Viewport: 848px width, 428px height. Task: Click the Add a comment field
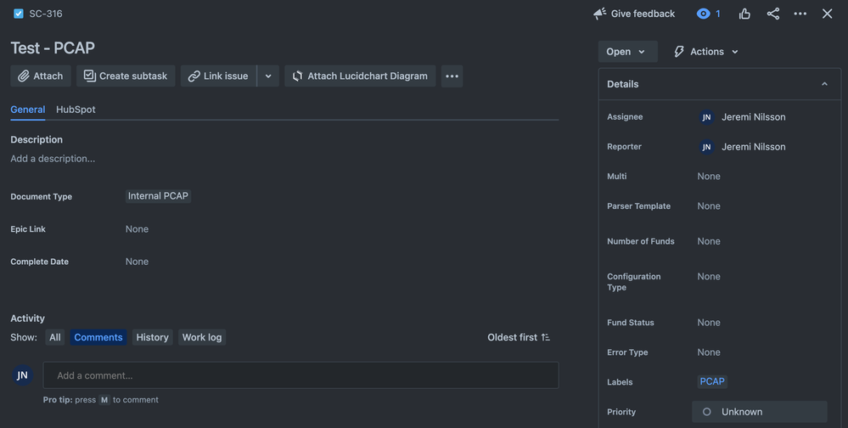coord(300,375)
